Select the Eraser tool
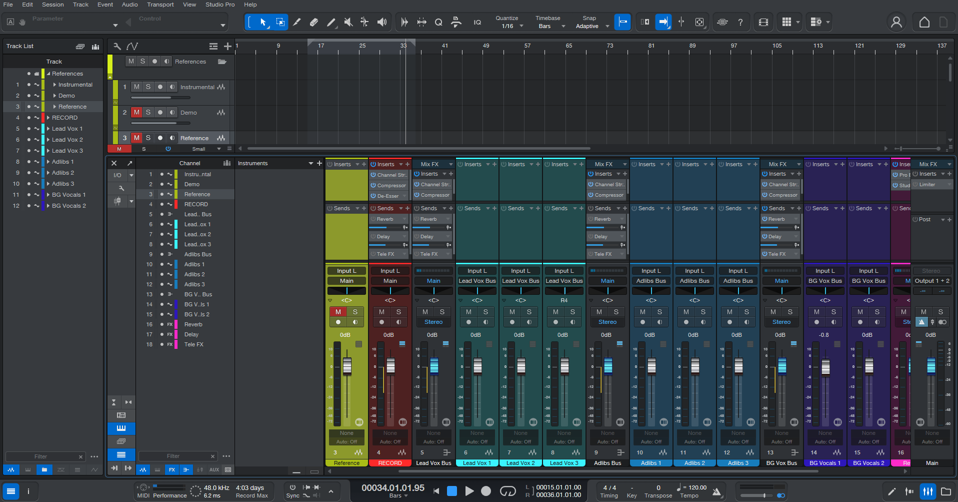 (x=314, y=22)
